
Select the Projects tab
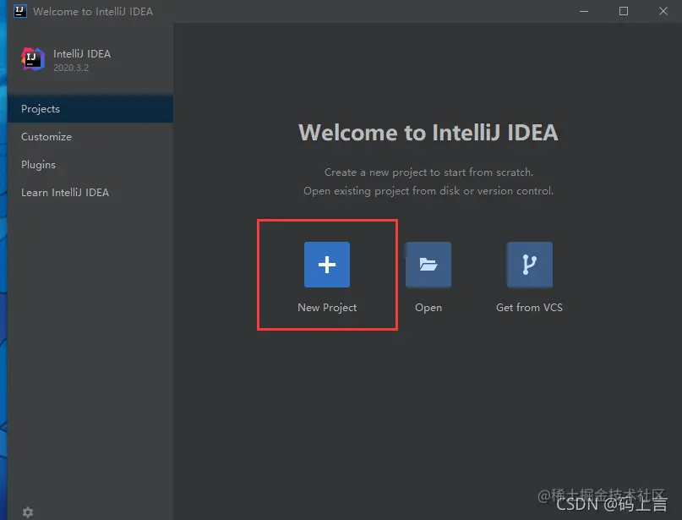tap(90, 109)
